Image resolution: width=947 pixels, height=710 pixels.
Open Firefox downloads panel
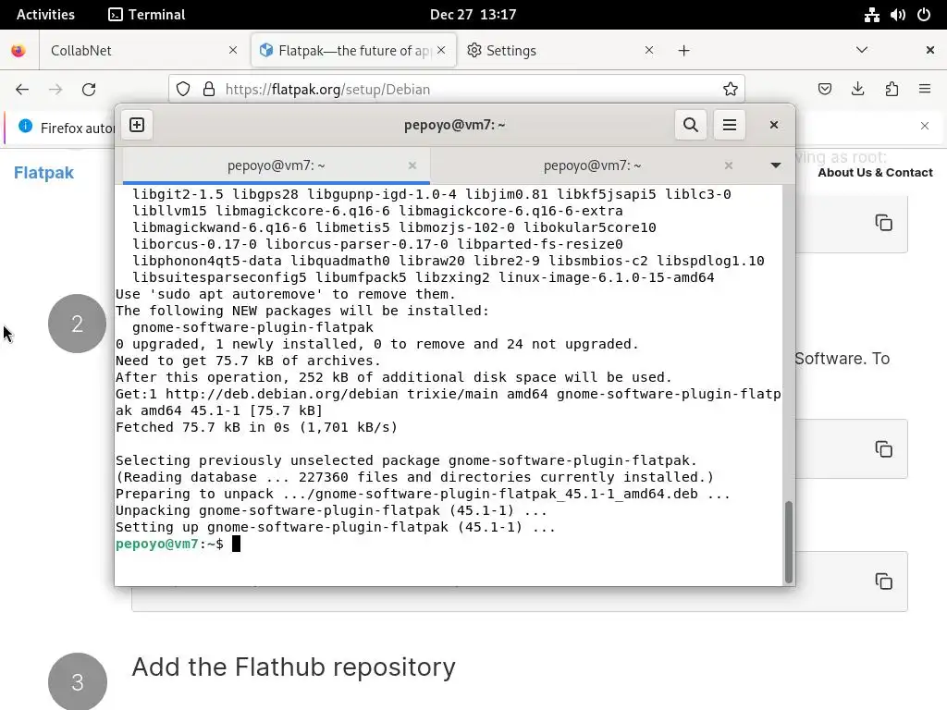click(x=857, y=90)
